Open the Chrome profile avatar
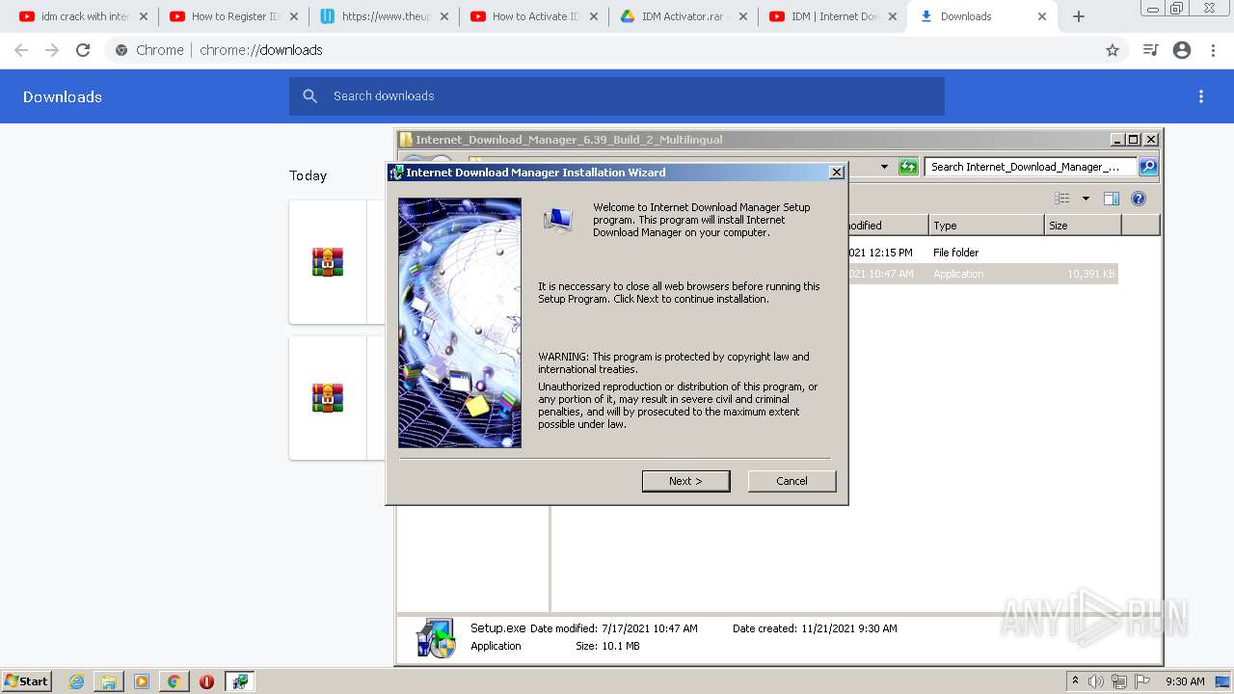Viewport: 1234px width, 694px height. [1182, 50]
